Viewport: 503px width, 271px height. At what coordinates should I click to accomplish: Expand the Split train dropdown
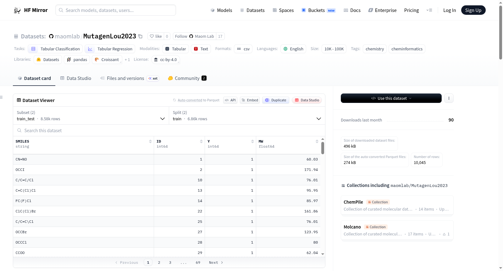pos(247,116)
